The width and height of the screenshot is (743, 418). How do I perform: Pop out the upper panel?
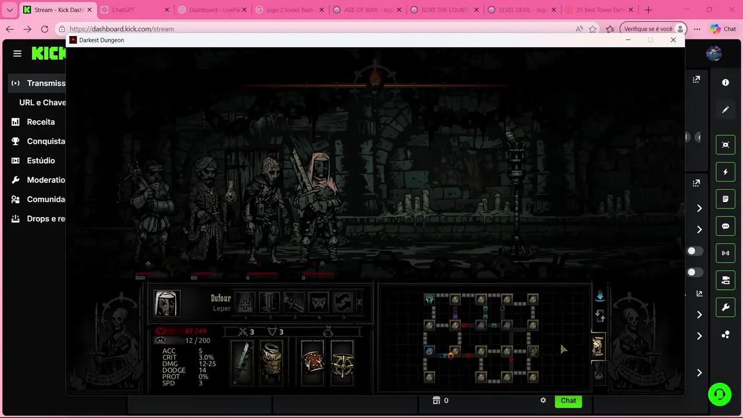tap(696, 80)
